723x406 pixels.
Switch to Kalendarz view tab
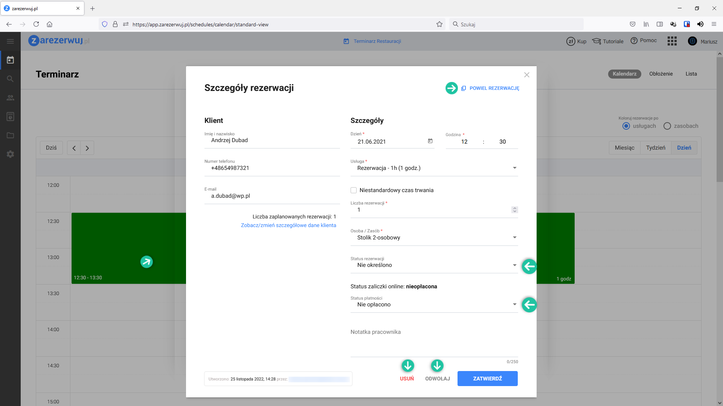click(624, 74)
